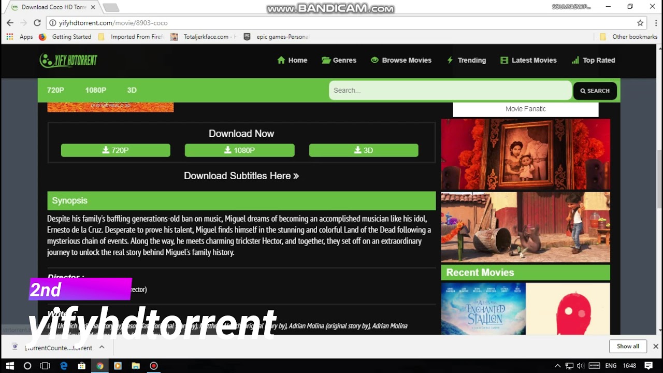This screenshot has height=373, width=663.
Task: Open Top Rated page
Action: 593,60
